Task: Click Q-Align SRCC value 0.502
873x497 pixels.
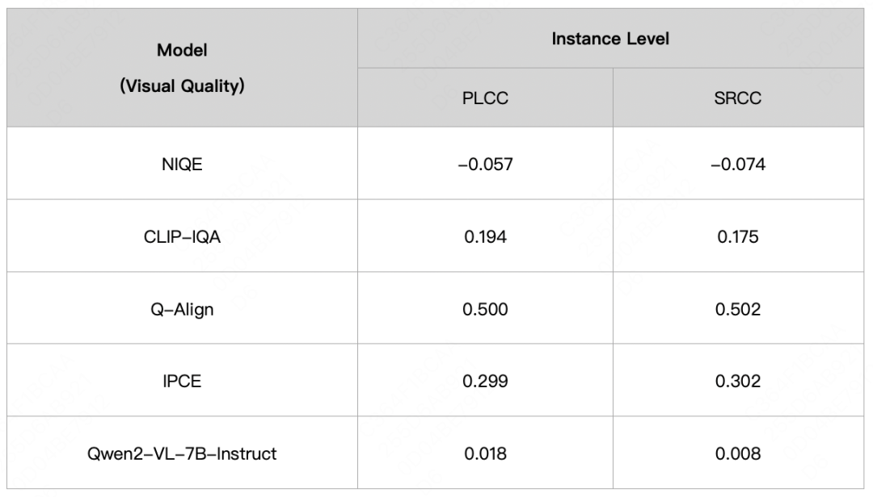Action: [738, 308]
